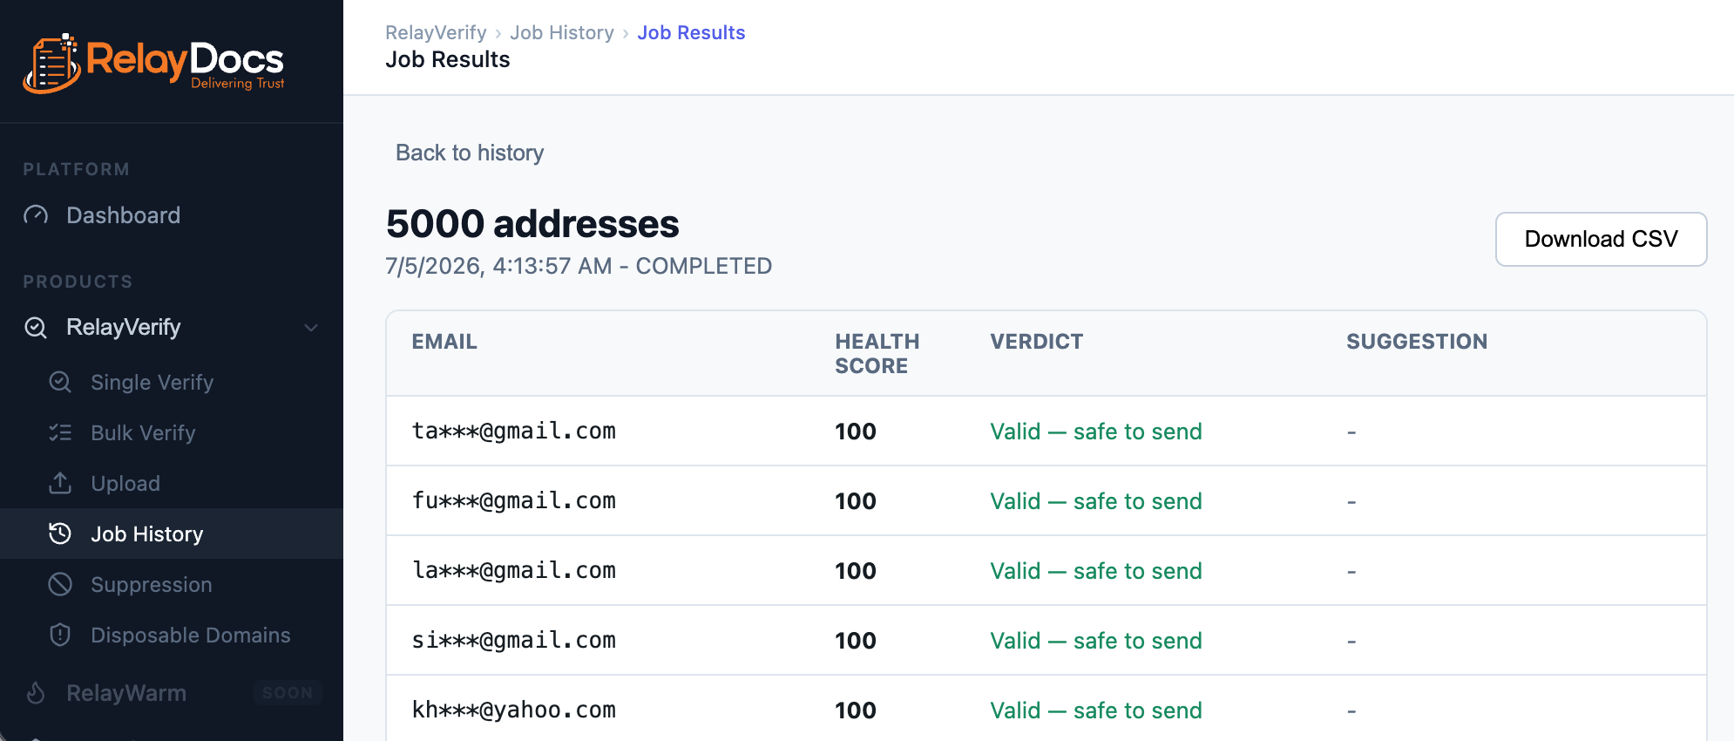The image size is (1734, 741).
Task: Click the Suppression ban icon
Action: [60, 584]
